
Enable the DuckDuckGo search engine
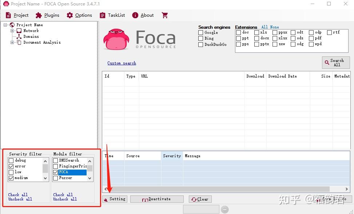(x=200, y=44)
